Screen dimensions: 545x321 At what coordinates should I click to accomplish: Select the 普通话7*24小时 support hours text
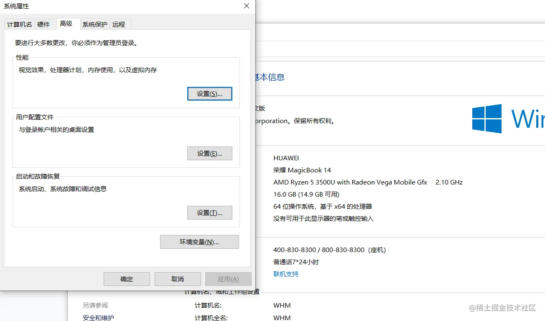click(296, 262)
